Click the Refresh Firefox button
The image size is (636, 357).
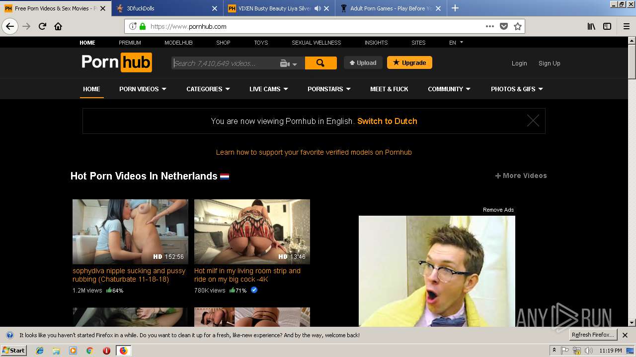tap(593, 335)
